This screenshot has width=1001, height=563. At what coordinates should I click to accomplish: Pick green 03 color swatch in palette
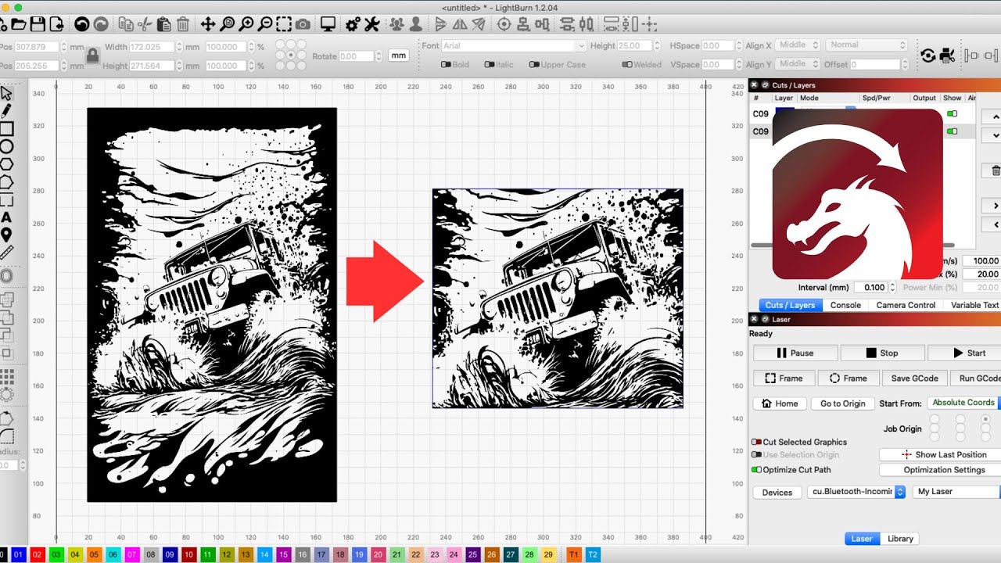56,554
